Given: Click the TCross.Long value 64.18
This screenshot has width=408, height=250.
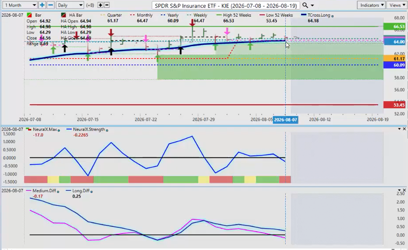Looking at the screenshot, I should point(313,21).
